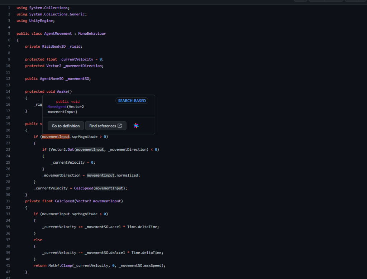Click highlighted movementInput on line 21
The height and width of the screenshot is (279, 367).
56,136
